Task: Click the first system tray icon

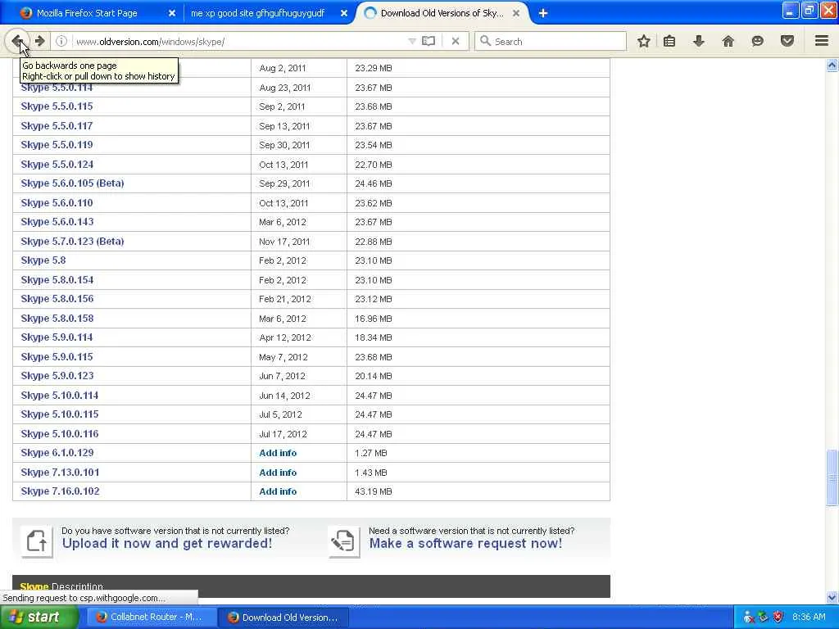Action: point(749,618)
